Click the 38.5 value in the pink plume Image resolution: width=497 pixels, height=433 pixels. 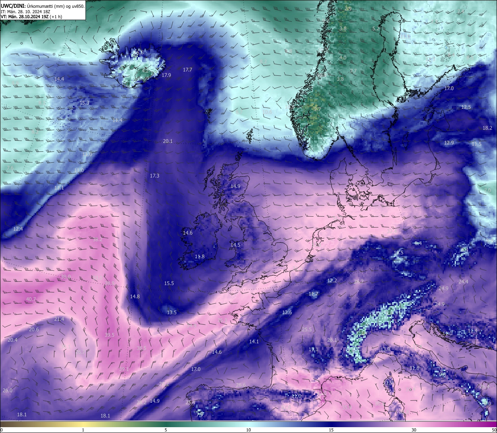141,348
